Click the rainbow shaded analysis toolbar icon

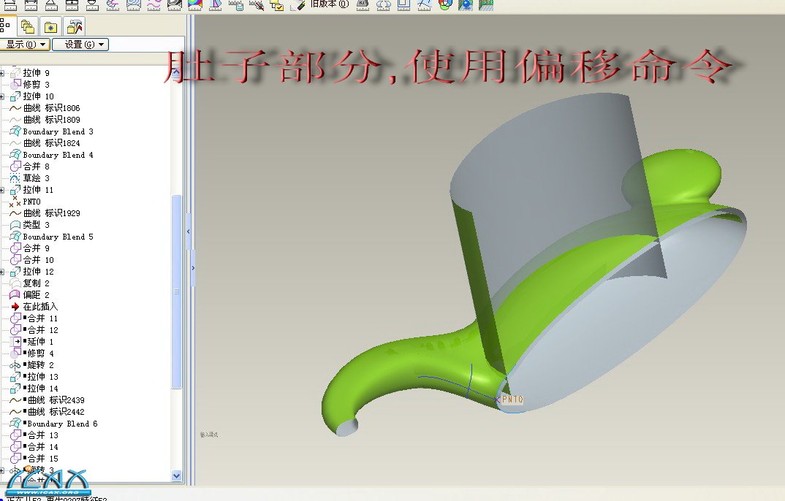(x=194, y=4)
